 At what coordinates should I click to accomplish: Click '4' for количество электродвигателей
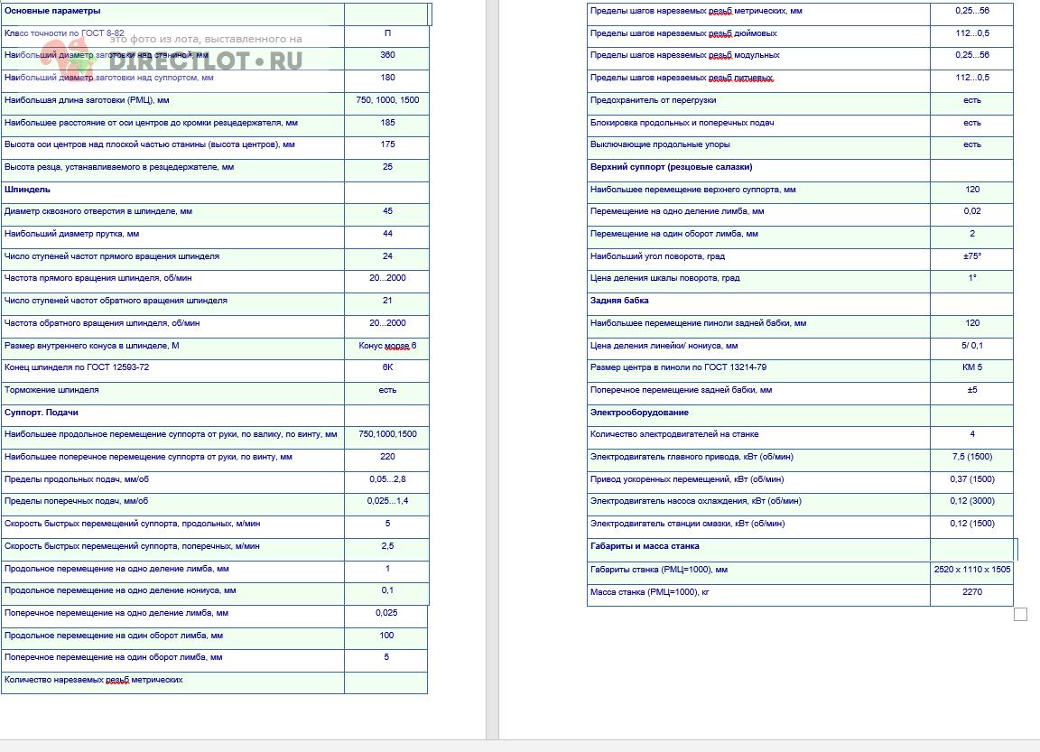click(x=972, y=434)
